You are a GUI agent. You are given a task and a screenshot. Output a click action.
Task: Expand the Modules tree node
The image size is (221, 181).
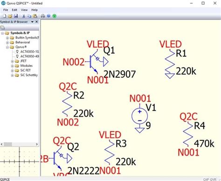[x=12, y=66]
